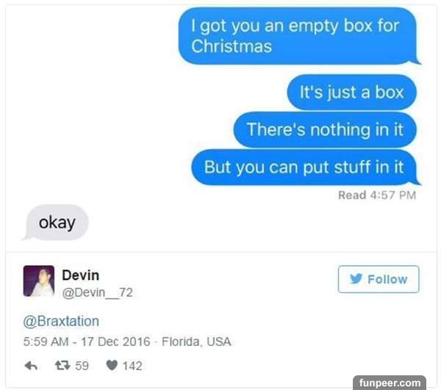Image resolution: width=441 pixels, height=390 pixels.
Task: Select the 'There's nothing in it' bubble
Action: (325, 129)
